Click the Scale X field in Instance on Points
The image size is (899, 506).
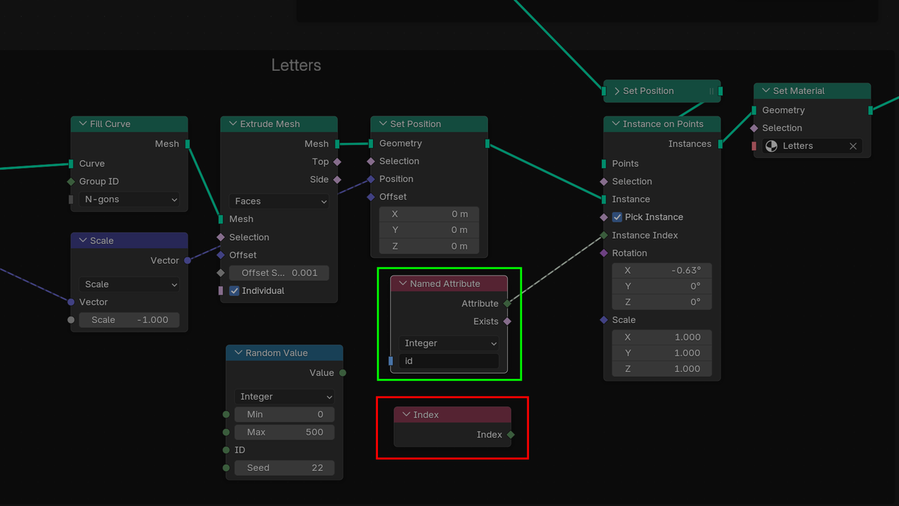[662, 337]
